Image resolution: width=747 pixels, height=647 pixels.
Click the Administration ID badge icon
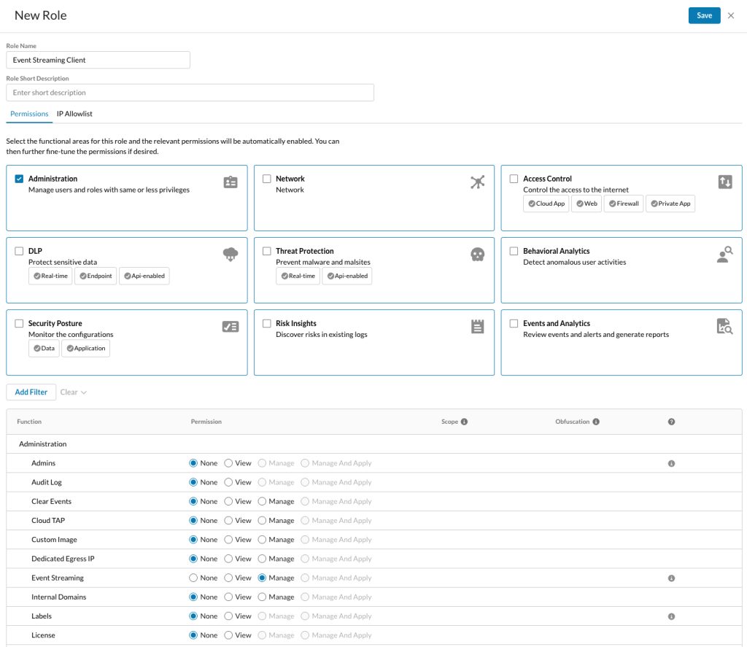(x=231, y=182)
